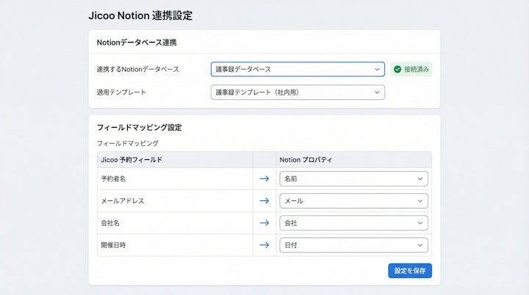The image size is (529, 295).
Task: Click the arrow icon in メールアドレス row
Action: [264, 200]
